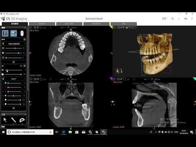Select the 3D volume view mode icon

13,33
